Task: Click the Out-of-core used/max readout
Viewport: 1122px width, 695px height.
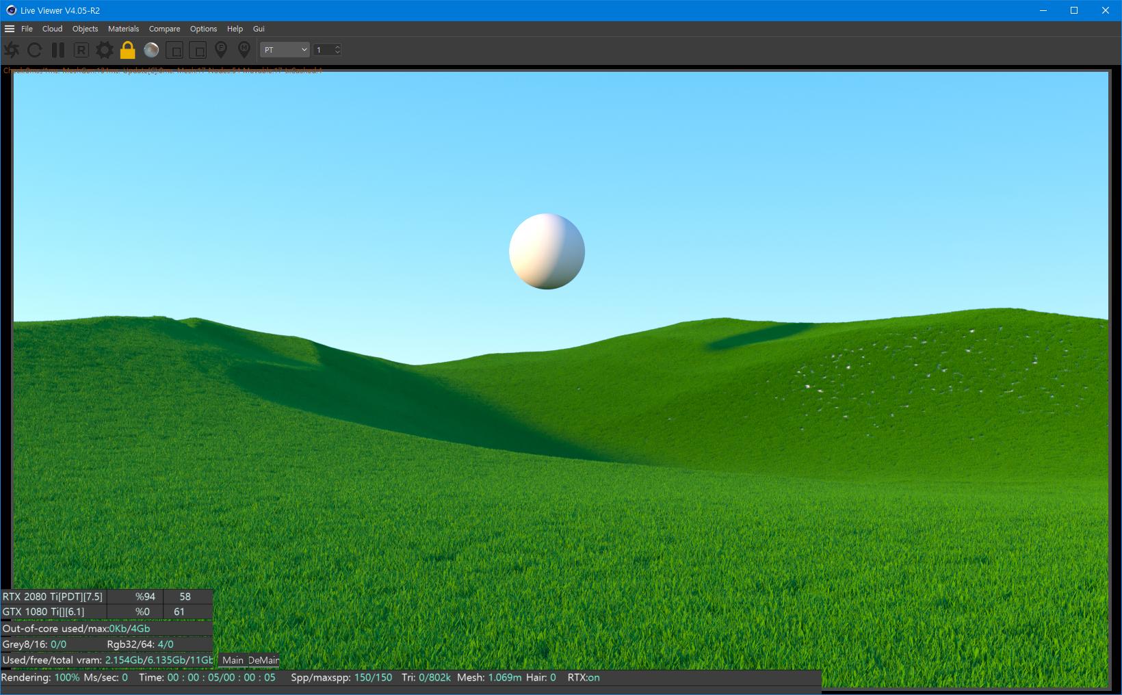Action: [76, 629]
